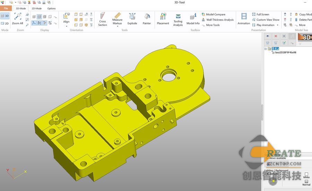Click Zoom All

[x=18, y=19]
